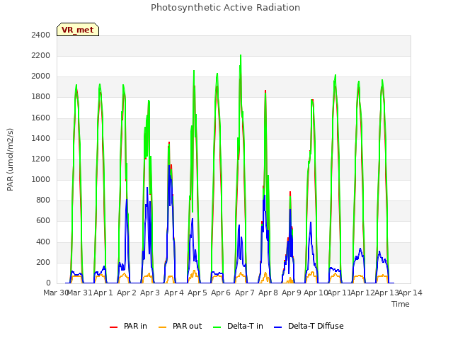Select the Delta-T Diffuse legend label
The width and height of the screenshot is (453, 340).
click(316, 326)
